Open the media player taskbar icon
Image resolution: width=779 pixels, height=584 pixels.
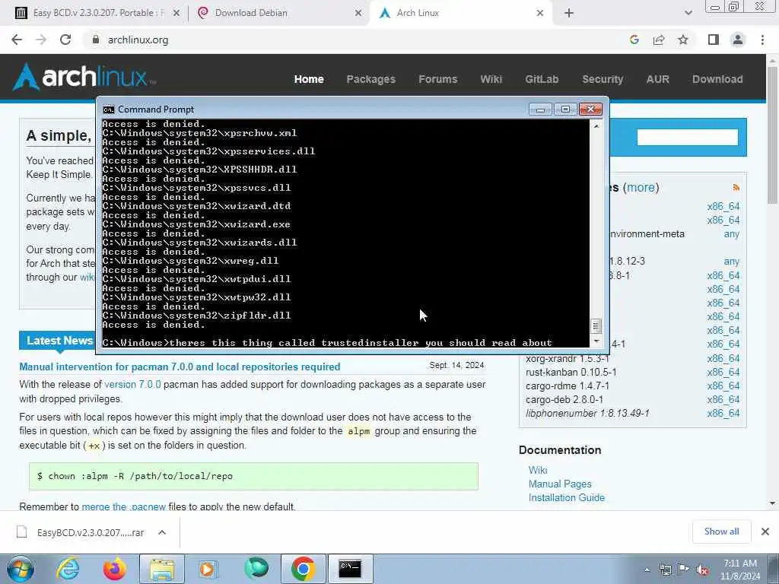[208, 569]
